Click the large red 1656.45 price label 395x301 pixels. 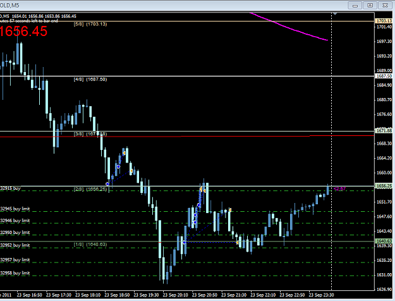point(23,31)
